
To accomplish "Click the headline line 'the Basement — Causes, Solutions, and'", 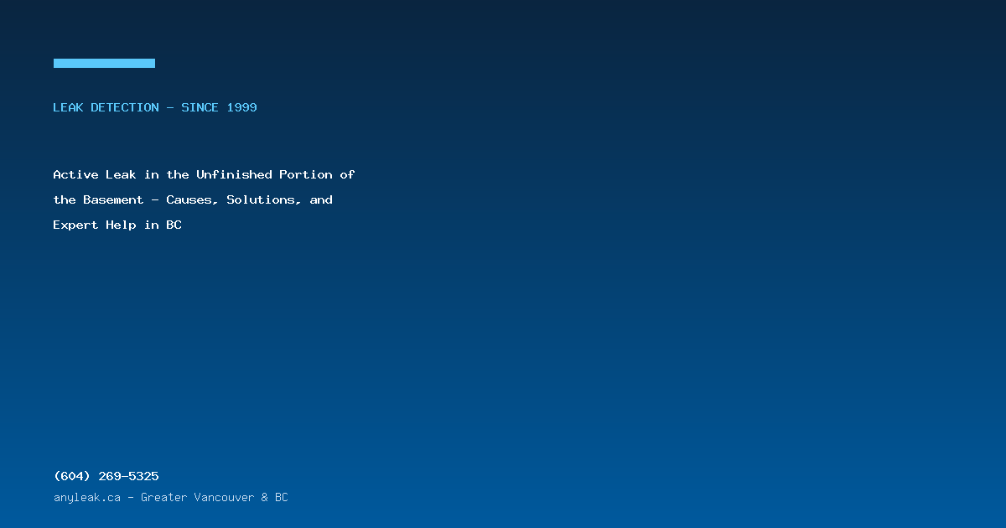I will 193,199.
